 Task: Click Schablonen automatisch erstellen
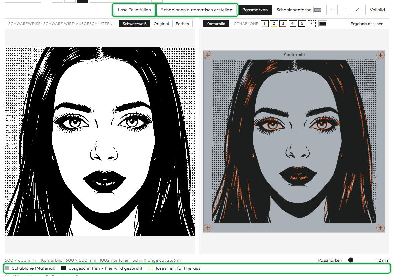[x=196, y=10]
